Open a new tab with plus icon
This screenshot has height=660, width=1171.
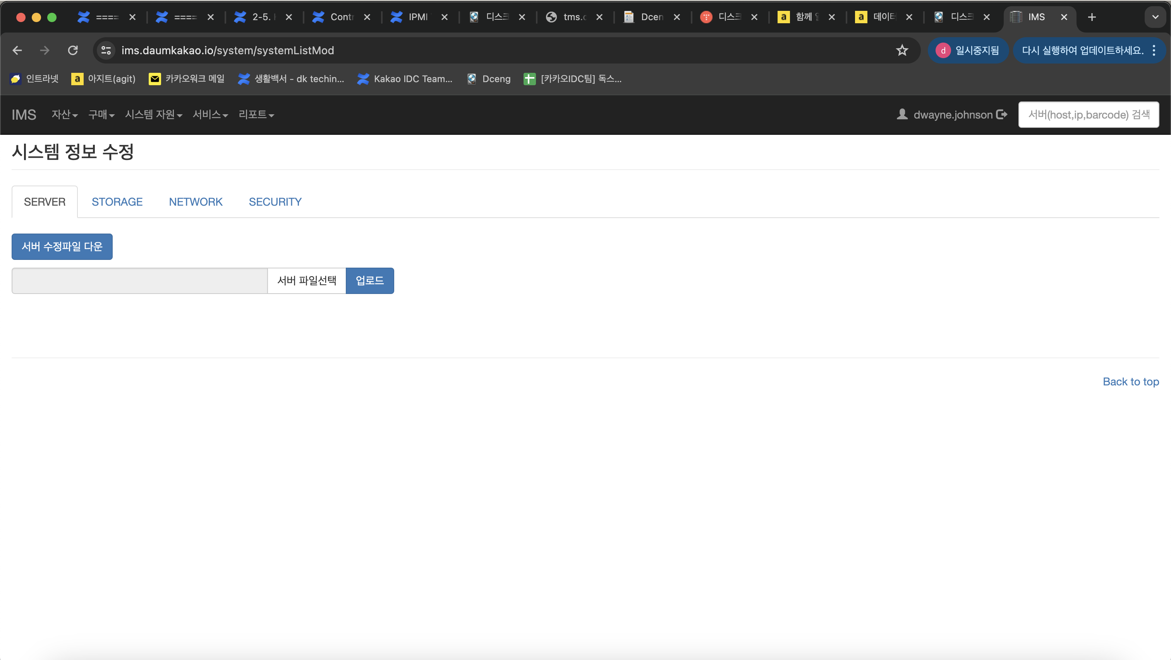click(x=1092, y=17)
